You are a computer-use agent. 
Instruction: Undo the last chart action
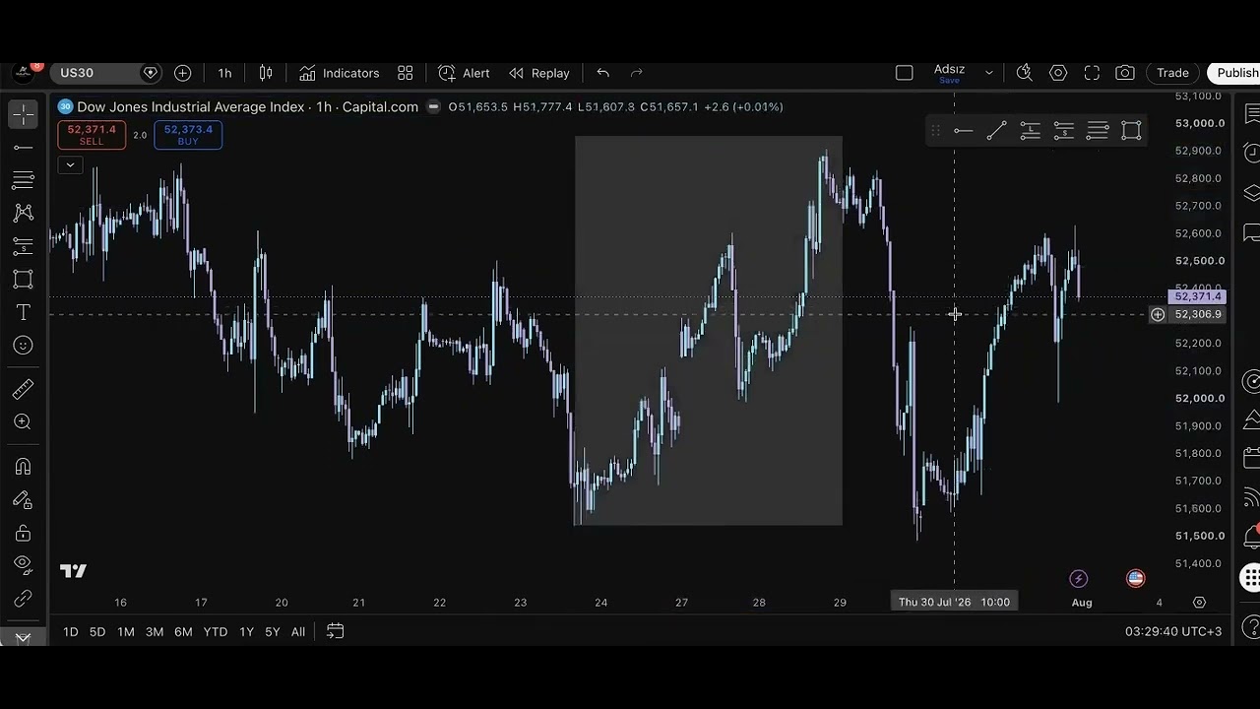(602, 73)
